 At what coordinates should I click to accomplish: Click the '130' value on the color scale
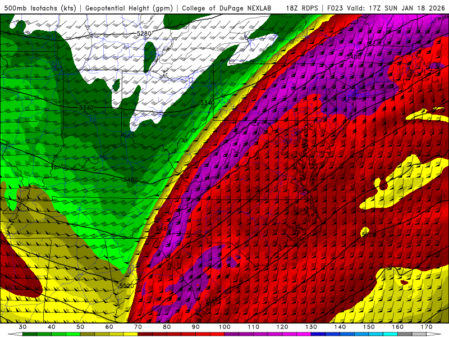(311, 327)
